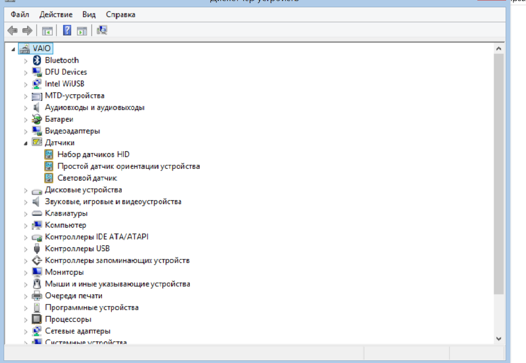Click the scan for hardware changes icon

[x=102, y=31]
